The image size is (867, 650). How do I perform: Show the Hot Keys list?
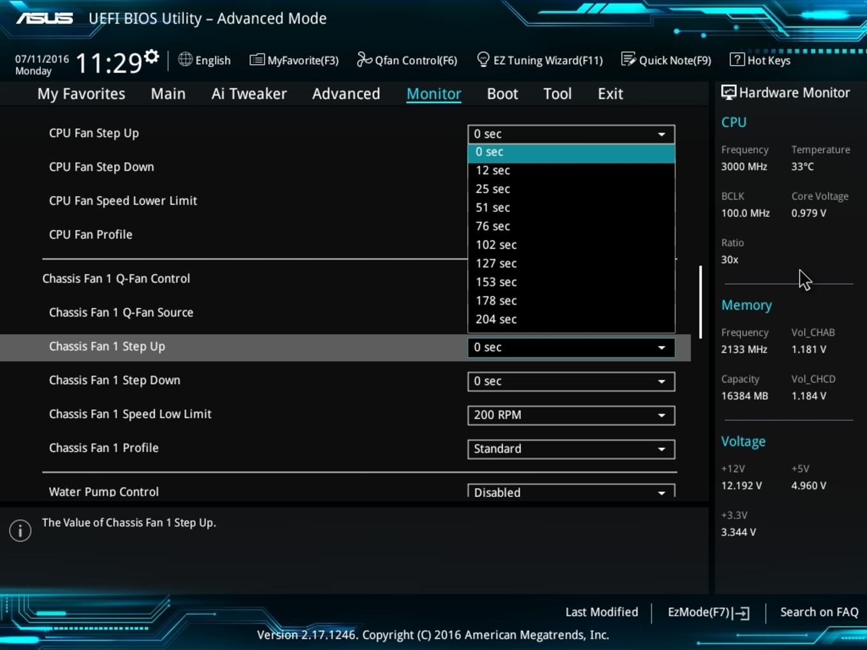(x=761, y=60)
